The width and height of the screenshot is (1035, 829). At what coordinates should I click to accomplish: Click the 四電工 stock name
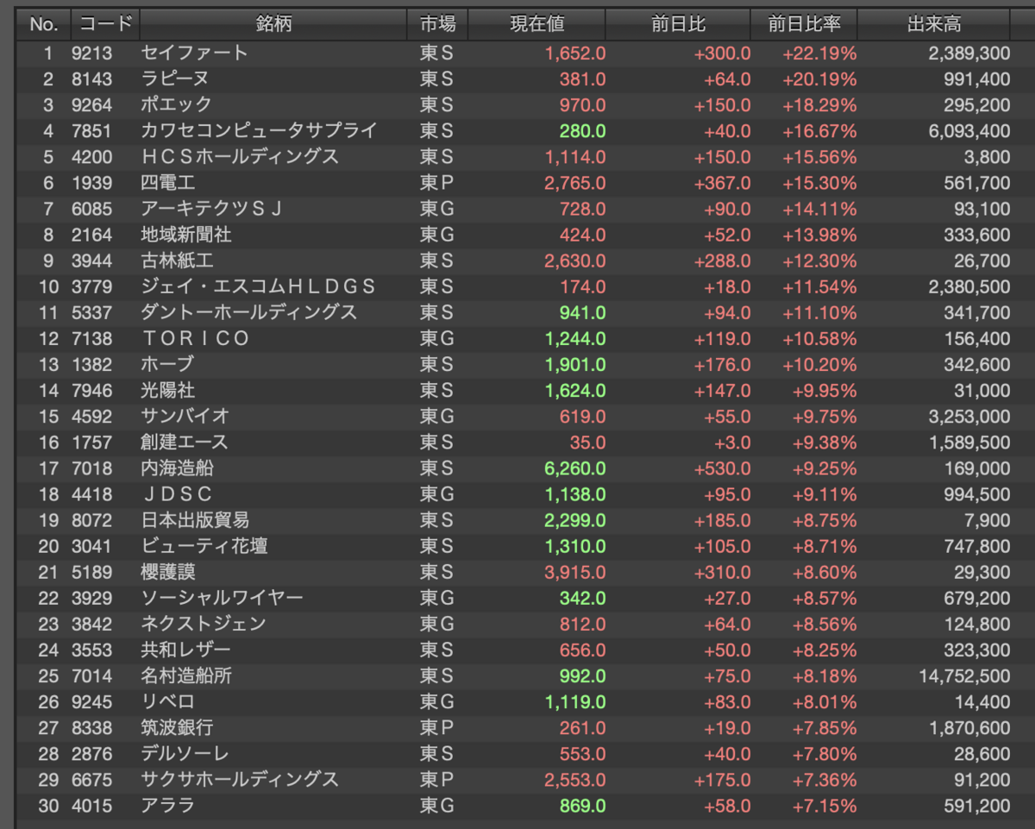tap(168, 183)
